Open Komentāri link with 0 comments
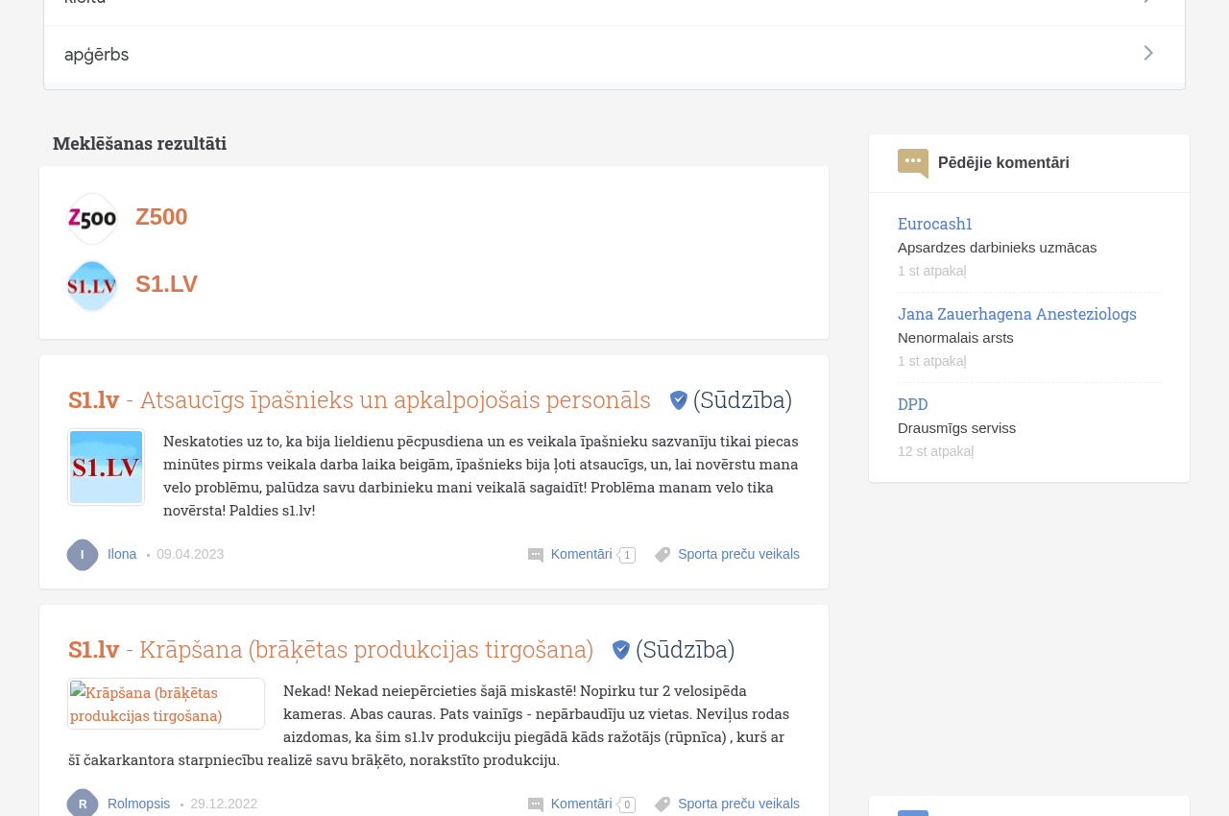 (582, 804)
